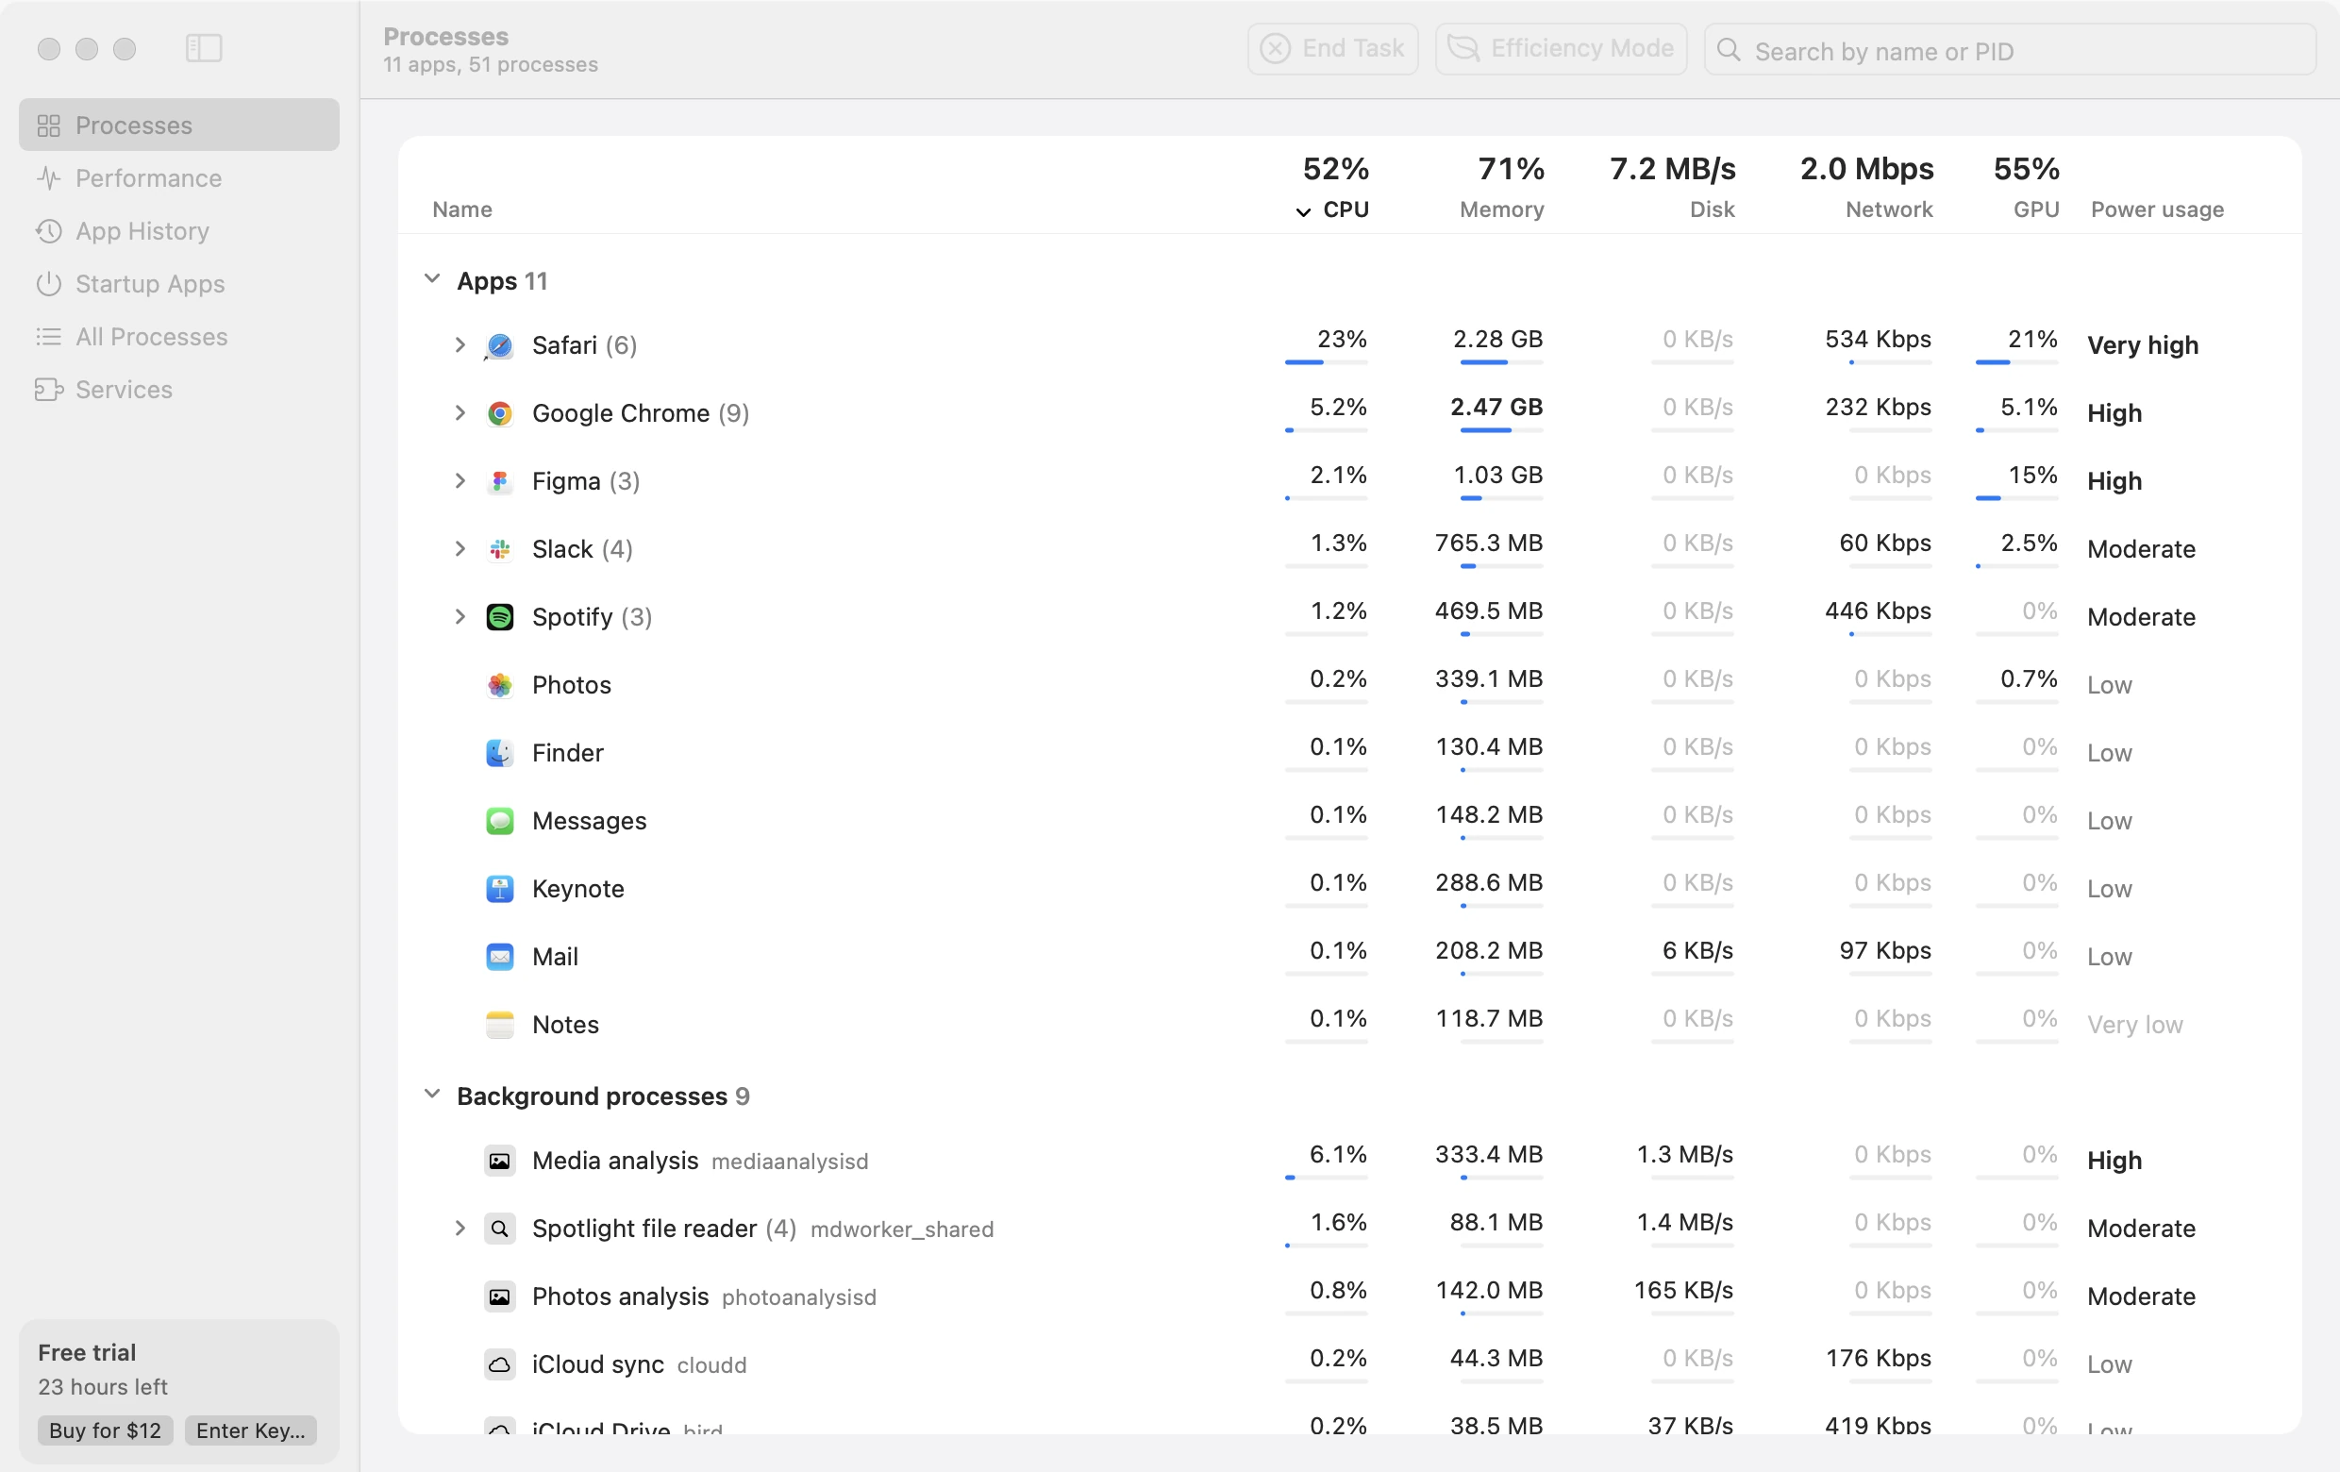Click the Efficiency Mode button
This screenshot has height=1472, width=2340.
[x=1561, y=48]
